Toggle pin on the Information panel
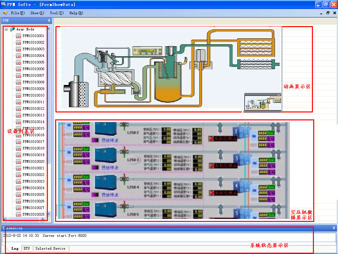338x254 pixels. tap(334, 228)
